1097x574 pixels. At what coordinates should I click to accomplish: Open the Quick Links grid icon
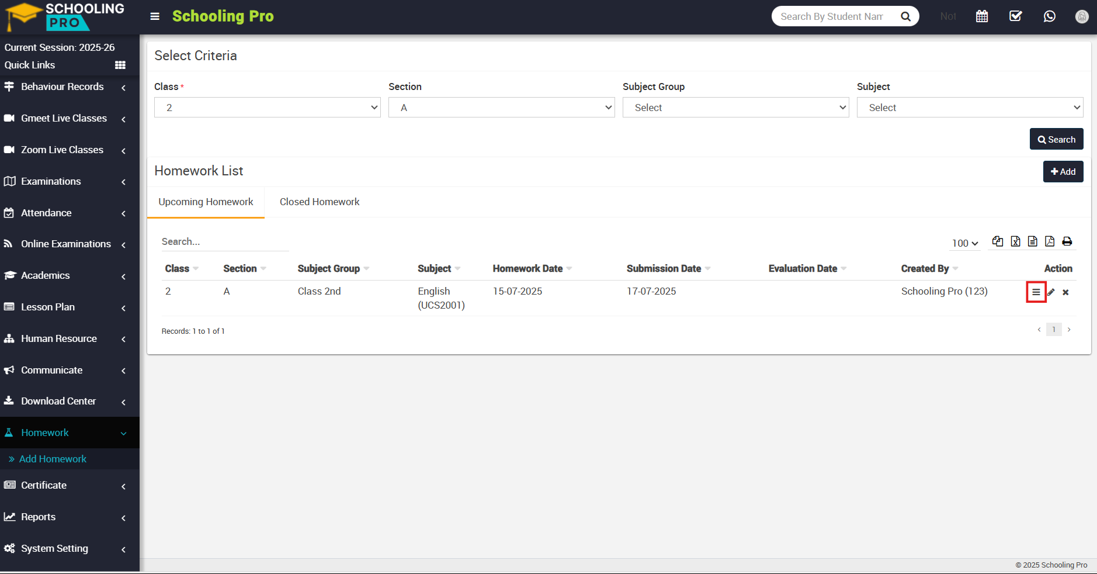point(120,65)
